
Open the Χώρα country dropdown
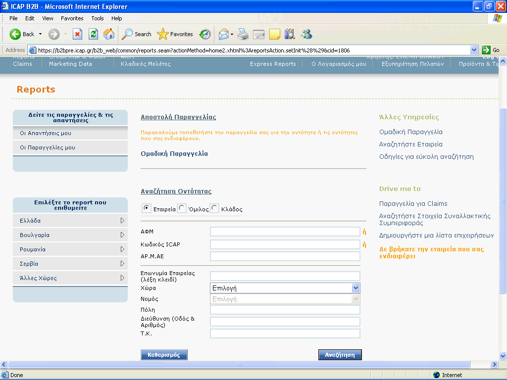point(285,288)
